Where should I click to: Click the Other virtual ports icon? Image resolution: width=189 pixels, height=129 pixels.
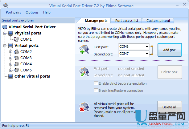click(x=11, y=76)
